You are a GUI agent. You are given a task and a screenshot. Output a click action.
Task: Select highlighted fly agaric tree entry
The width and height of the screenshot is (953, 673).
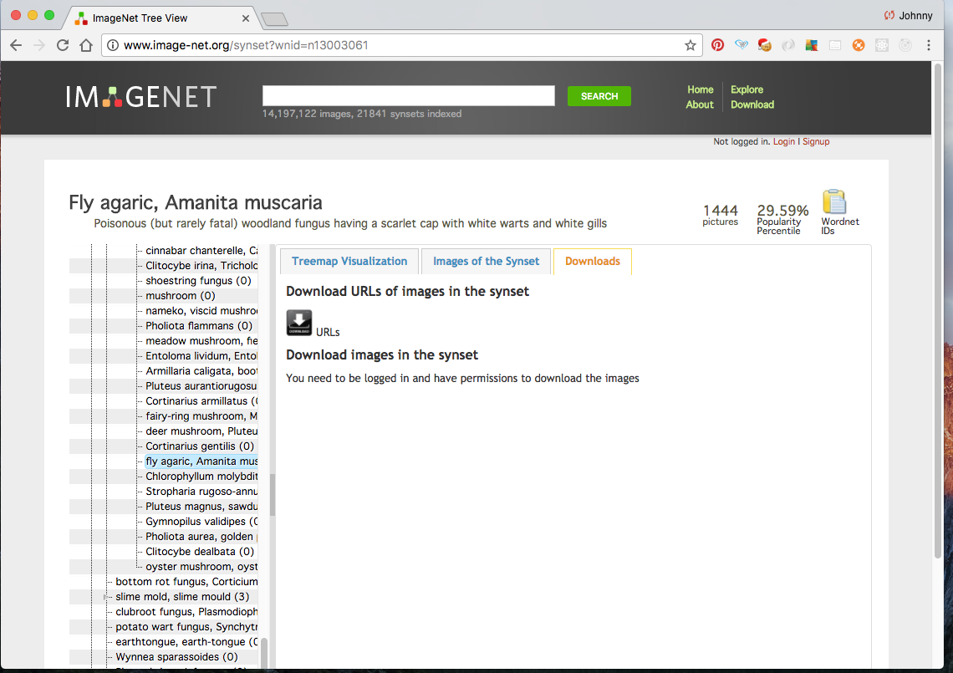point(201,461)
